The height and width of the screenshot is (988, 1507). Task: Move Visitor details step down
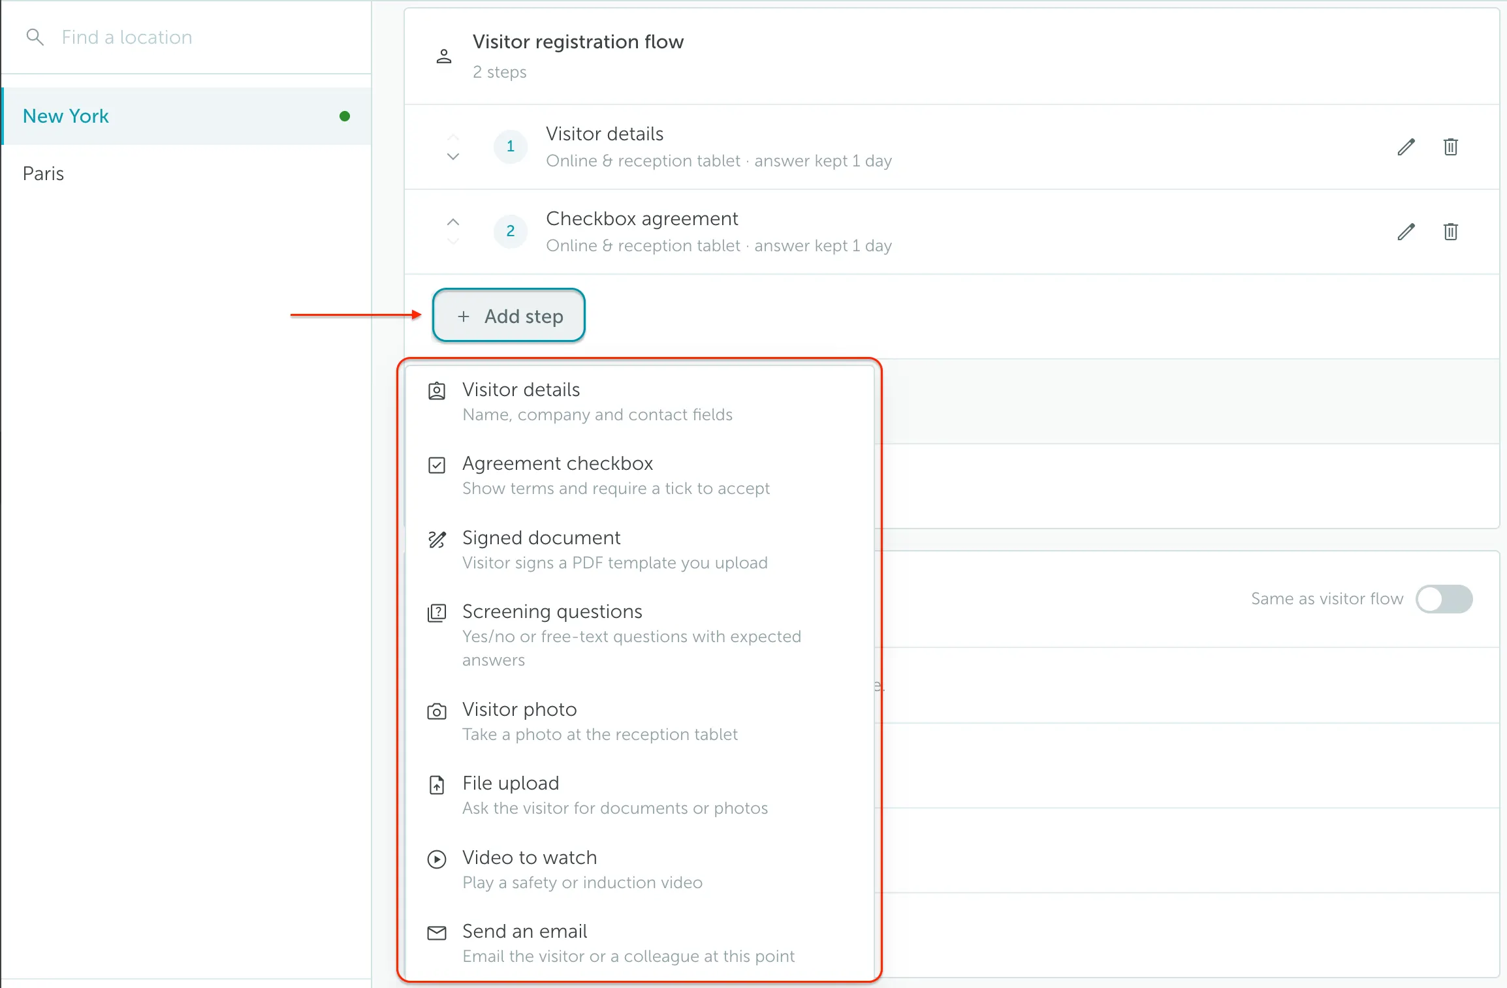click(453, 157)
